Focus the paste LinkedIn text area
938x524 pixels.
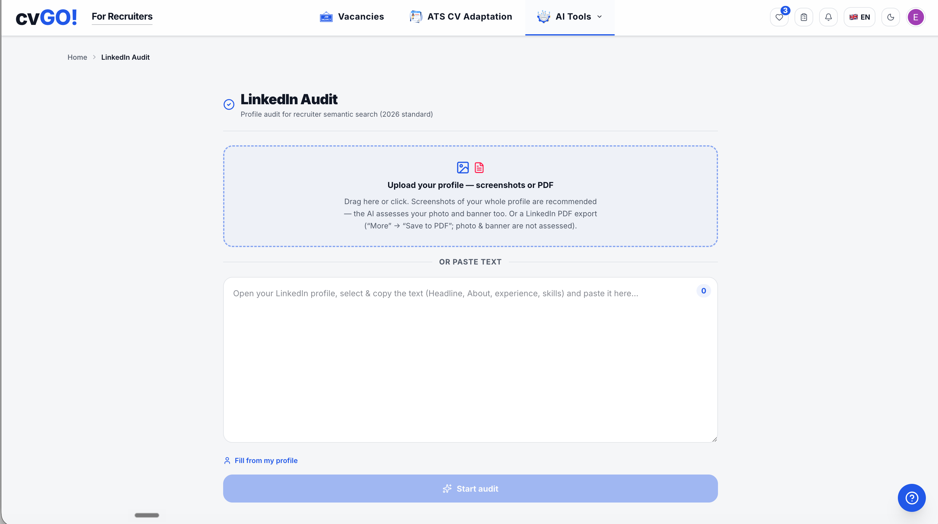470,360
